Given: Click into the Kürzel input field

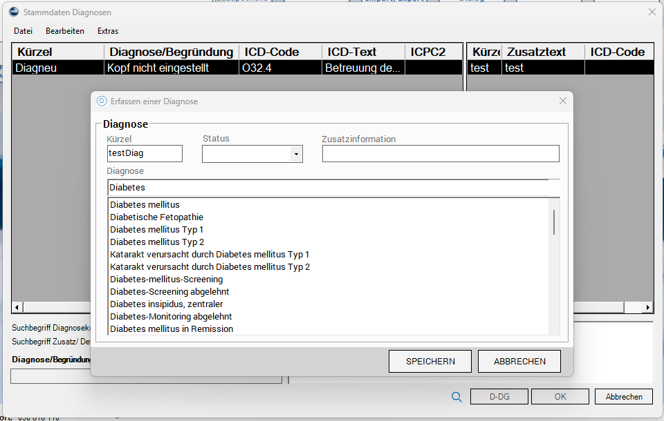Looking at the screenshot, I should [145, 153].
